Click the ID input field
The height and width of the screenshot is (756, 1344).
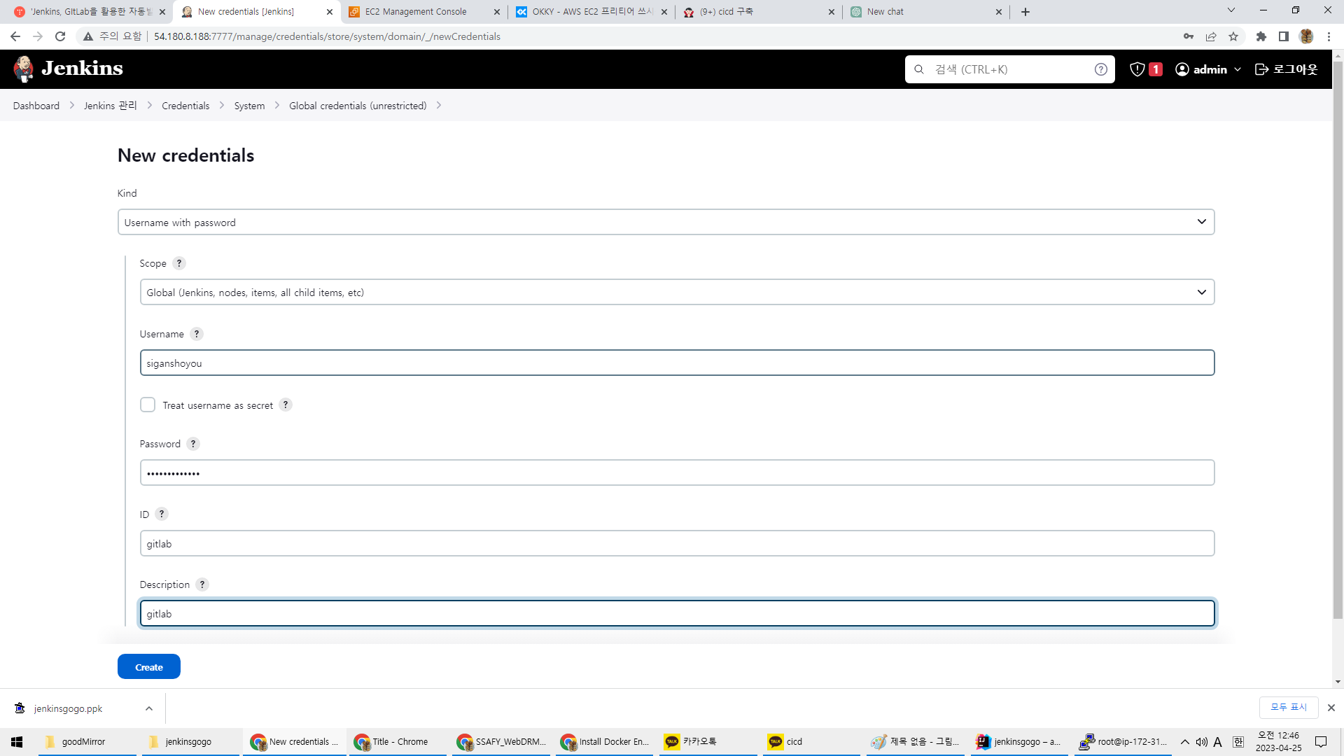(676, 543)
